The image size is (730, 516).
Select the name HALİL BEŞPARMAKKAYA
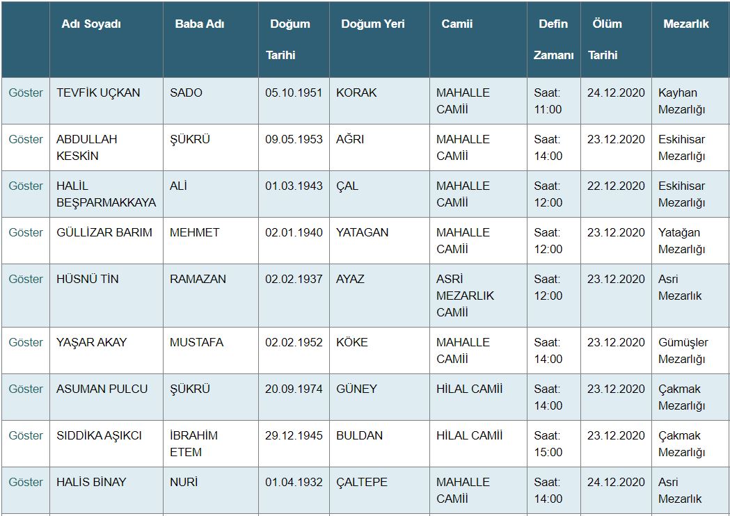point(106,194)
